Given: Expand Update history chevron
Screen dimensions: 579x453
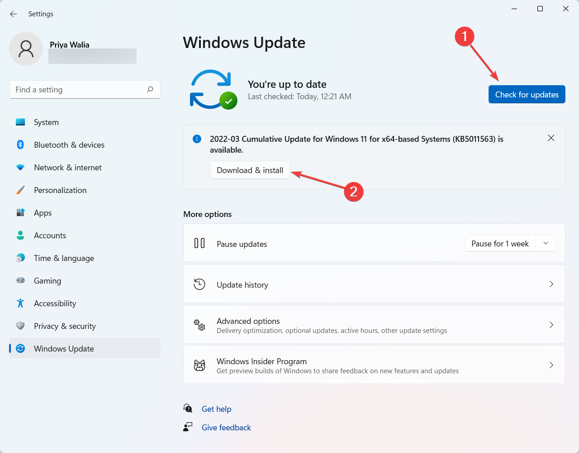Looking at the screenshot, I should [551, 284].
